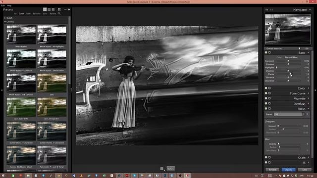This screenshot has width=317, height=178.
Task: Toggle the Color panel on/off circle
Action: [x=266, y=88]
